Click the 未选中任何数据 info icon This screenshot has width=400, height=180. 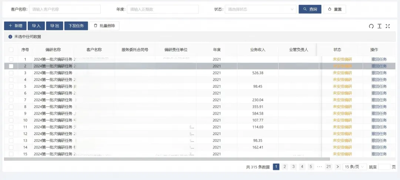(10, 37)
